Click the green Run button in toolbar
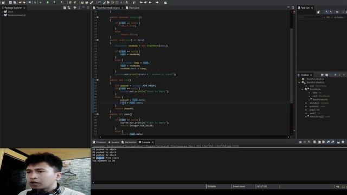Viewport: 347px width, 195px height. 48,2
